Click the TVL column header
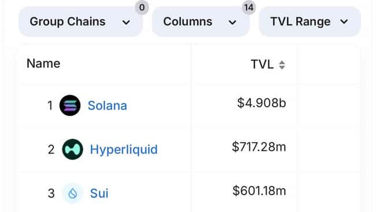Image resolution: width=376 pixels, height=212 pixels. (x=262, y=65)
